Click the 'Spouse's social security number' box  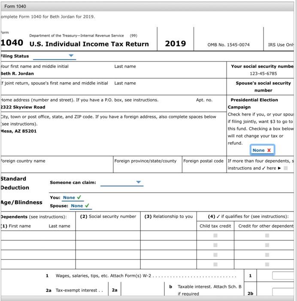tap(260, 86)
